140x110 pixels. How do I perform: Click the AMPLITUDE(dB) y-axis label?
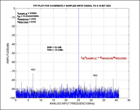pyautogui.click(x=8, y=53)
